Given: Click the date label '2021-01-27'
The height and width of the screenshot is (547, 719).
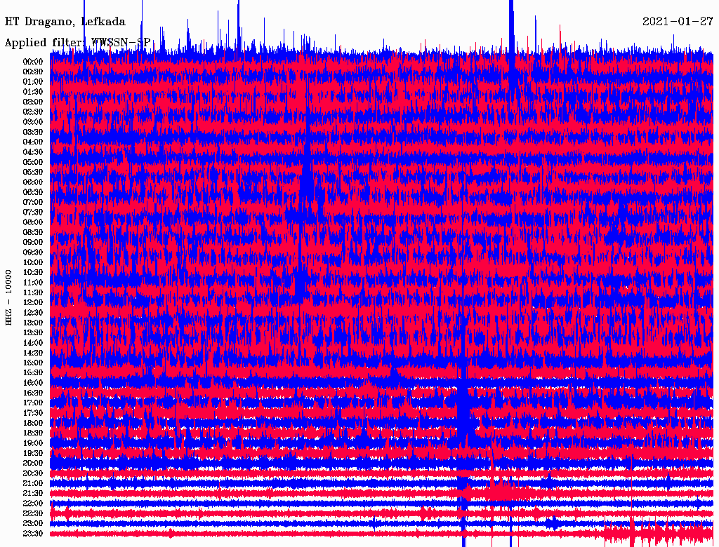Looking at the screenshot, I should pos(678,22).
